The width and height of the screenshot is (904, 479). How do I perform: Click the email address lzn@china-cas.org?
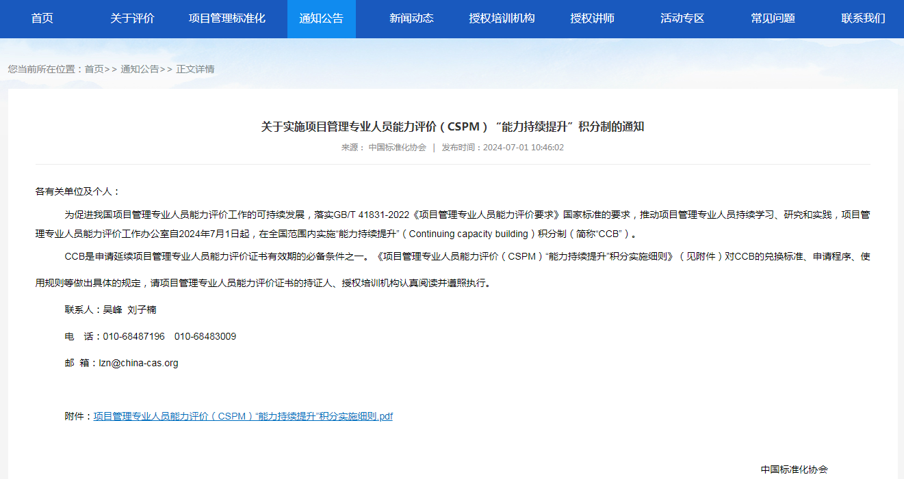[138, 363]
